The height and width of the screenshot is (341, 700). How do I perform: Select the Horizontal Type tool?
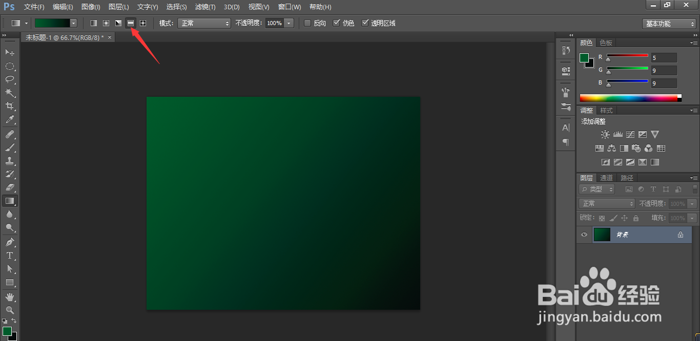click(10, 255)
